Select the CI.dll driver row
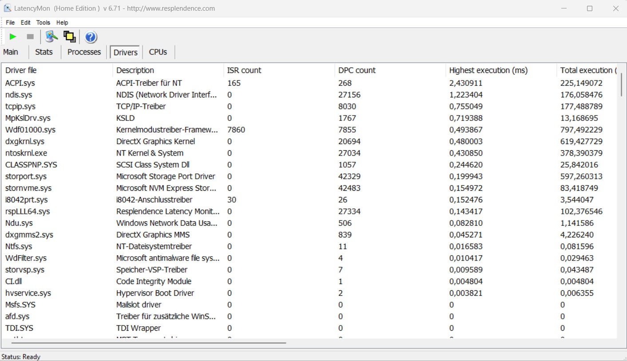The height and width of the screenshot is (361, 627). [x=310, y=281]
